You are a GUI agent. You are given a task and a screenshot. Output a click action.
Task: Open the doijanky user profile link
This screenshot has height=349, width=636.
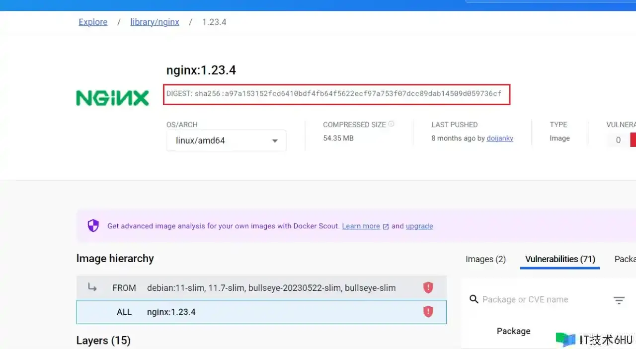[500, 139]
